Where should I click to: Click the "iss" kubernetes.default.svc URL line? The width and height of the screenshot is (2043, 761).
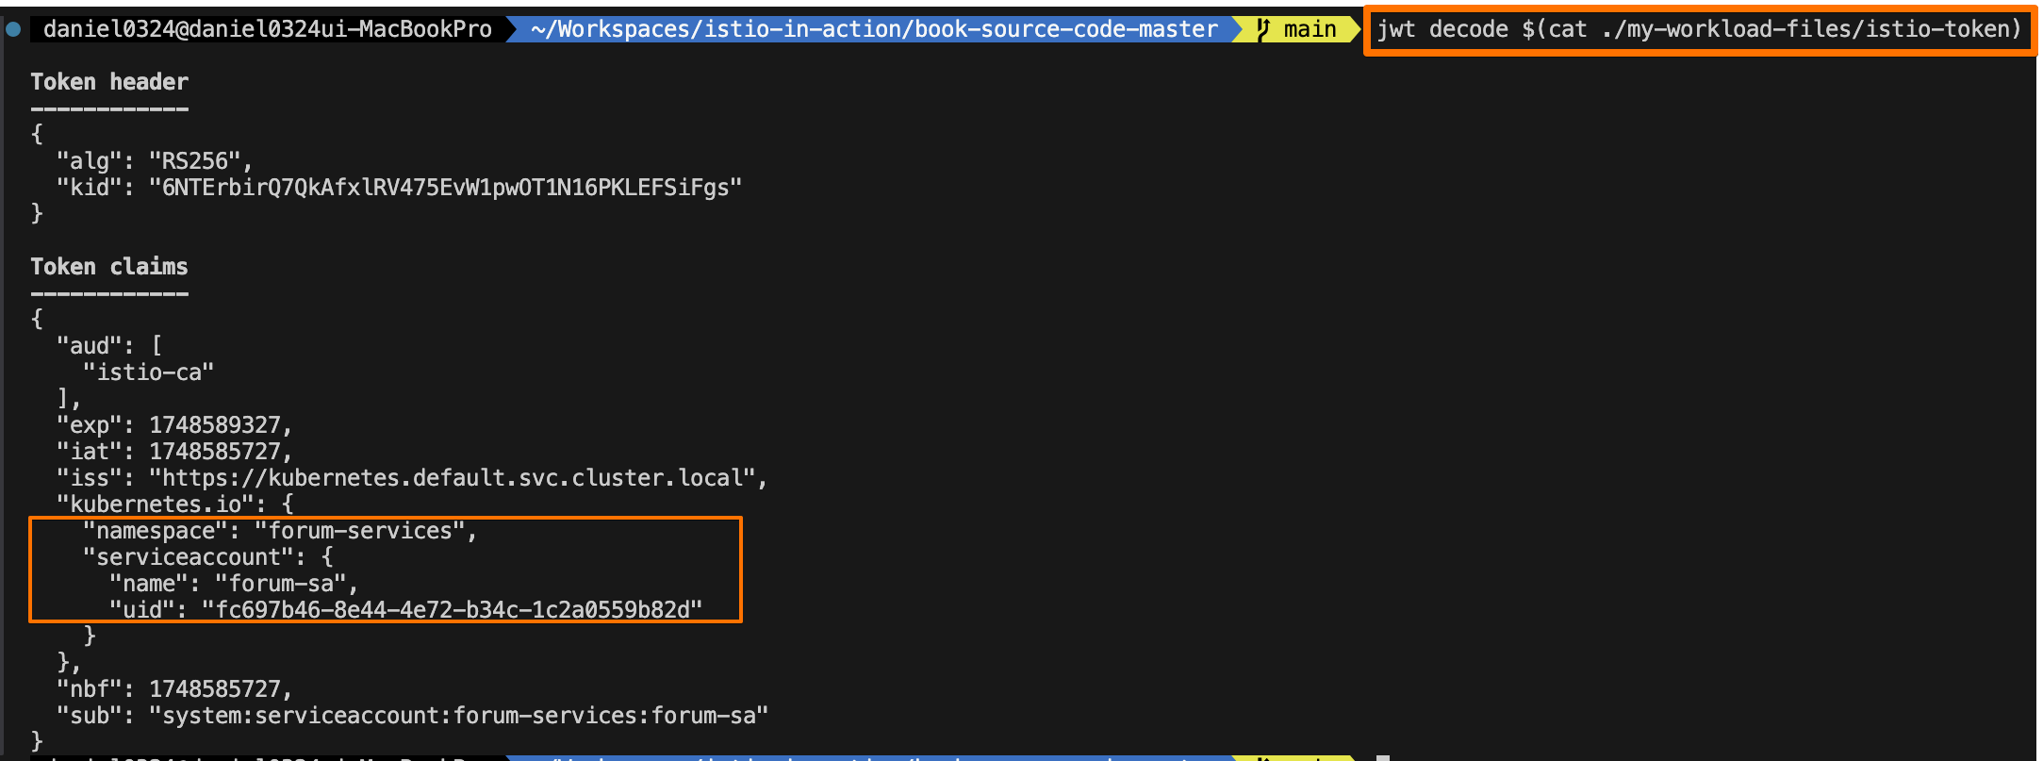(x=413, y=478)
